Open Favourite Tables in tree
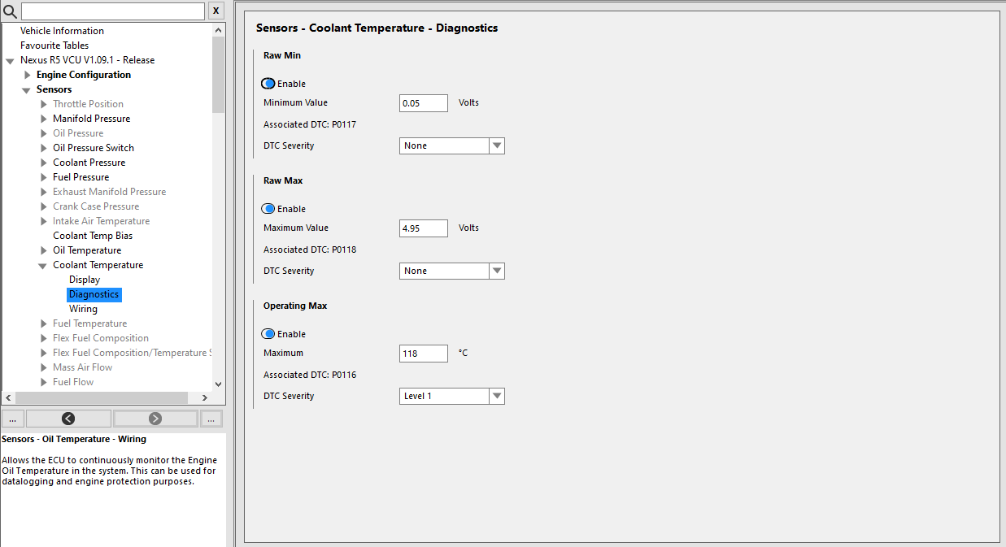1006x547 pixels. [x=54, y=46]
